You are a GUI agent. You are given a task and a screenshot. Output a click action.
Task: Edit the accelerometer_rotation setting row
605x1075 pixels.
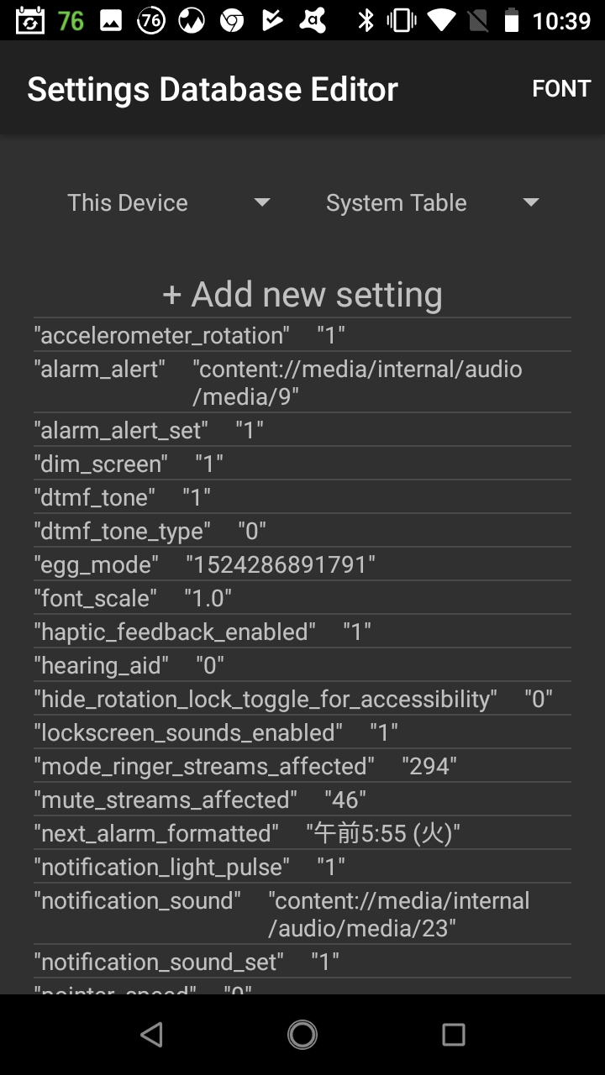(302, 334)
